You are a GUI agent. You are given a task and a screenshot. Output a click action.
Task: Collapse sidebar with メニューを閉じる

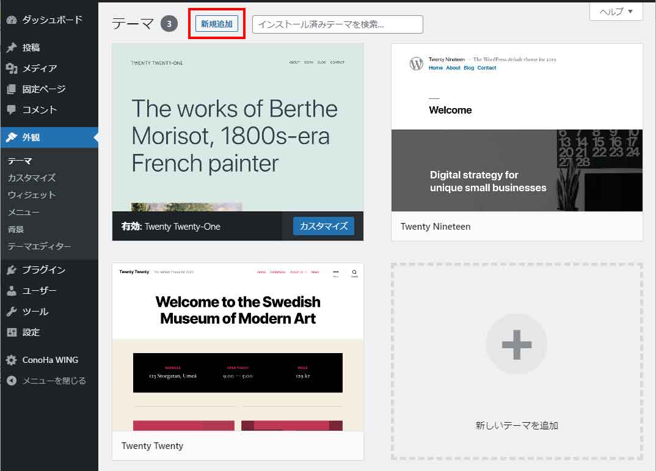point(49,381)
